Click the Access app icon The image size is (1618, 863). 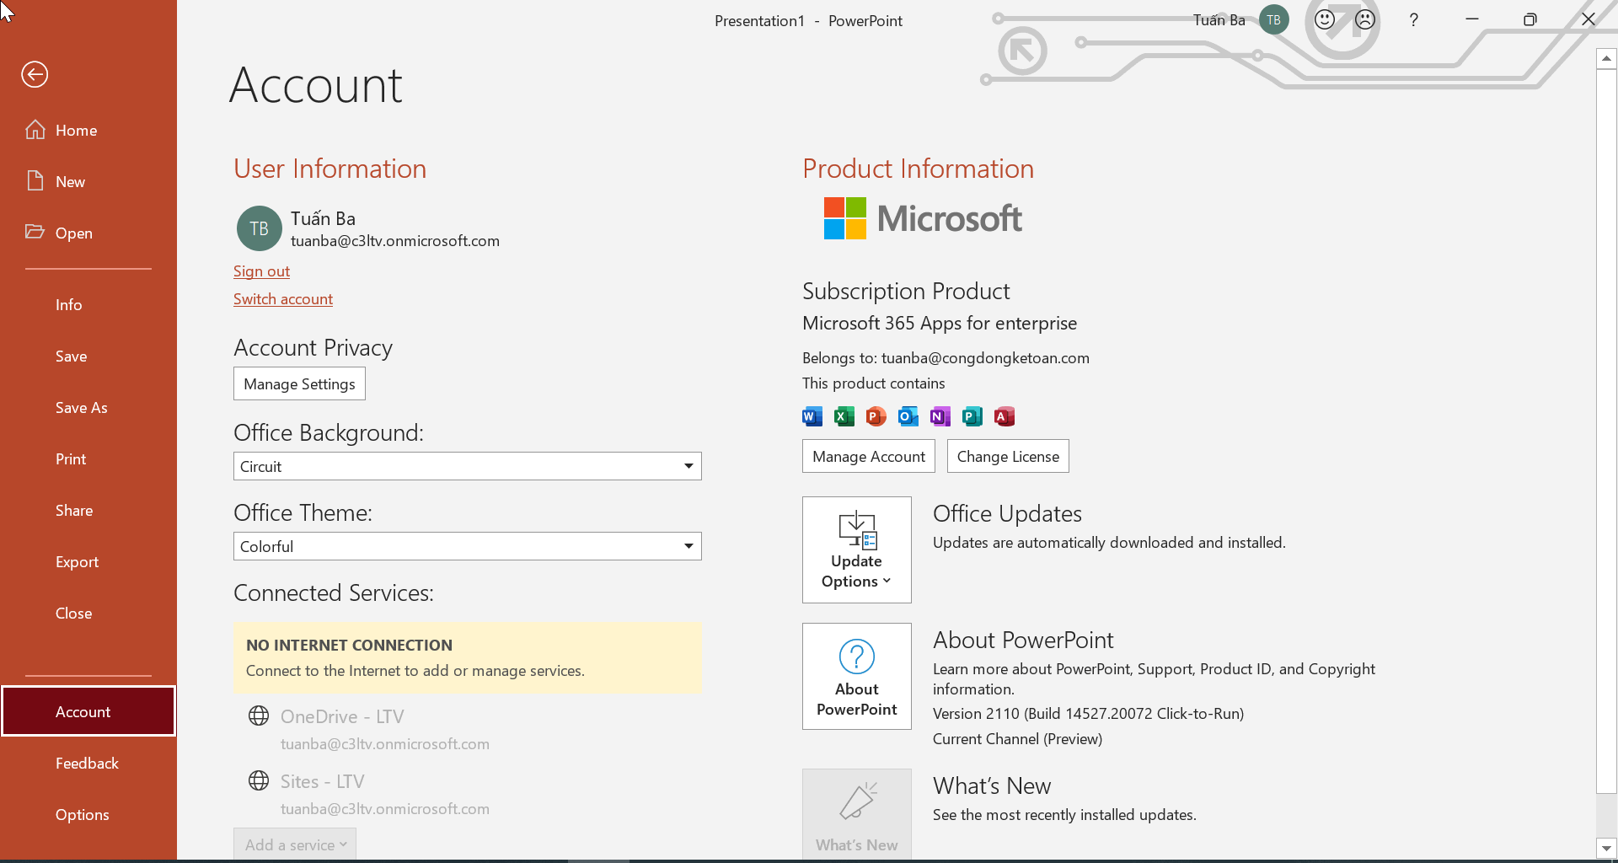1005,416
